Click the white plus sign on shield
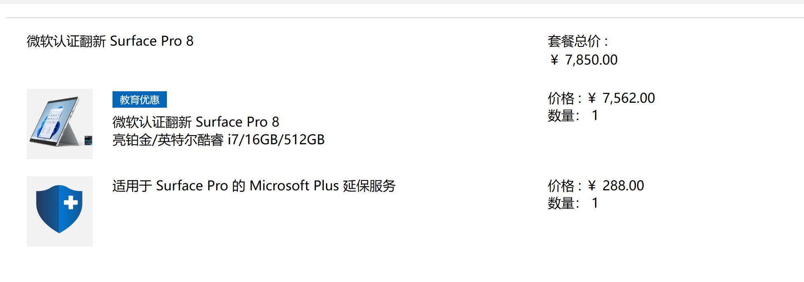Viewport: 804px width, 282px height. click(x=70, y=202)
